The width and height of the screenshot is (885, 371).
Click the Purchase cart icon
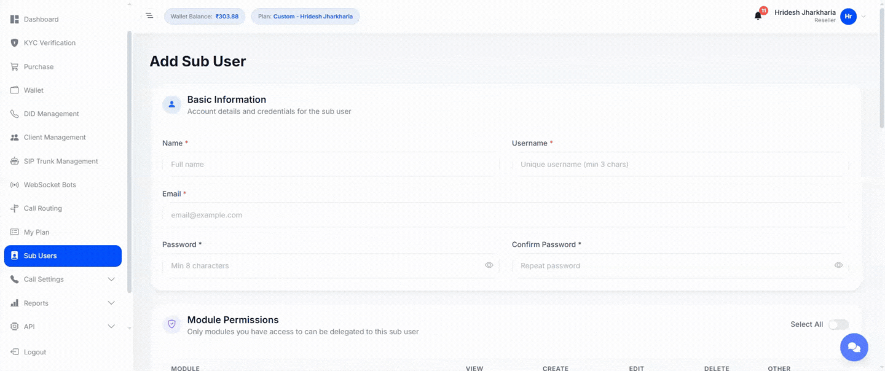point(15,67)
